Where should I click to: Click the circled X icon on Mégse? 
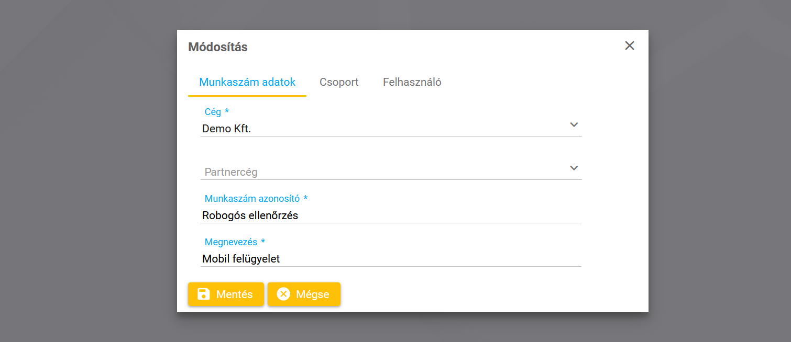[x=283, y=294]
